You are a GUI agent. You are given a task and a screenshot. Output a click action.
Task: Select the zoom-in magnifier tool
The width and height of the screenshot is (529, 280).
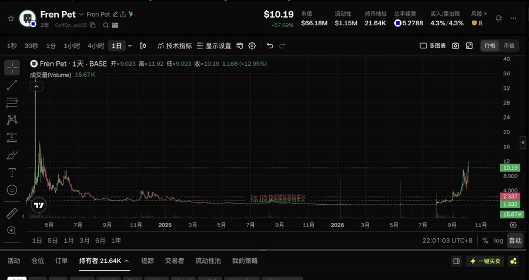[12, 231]
